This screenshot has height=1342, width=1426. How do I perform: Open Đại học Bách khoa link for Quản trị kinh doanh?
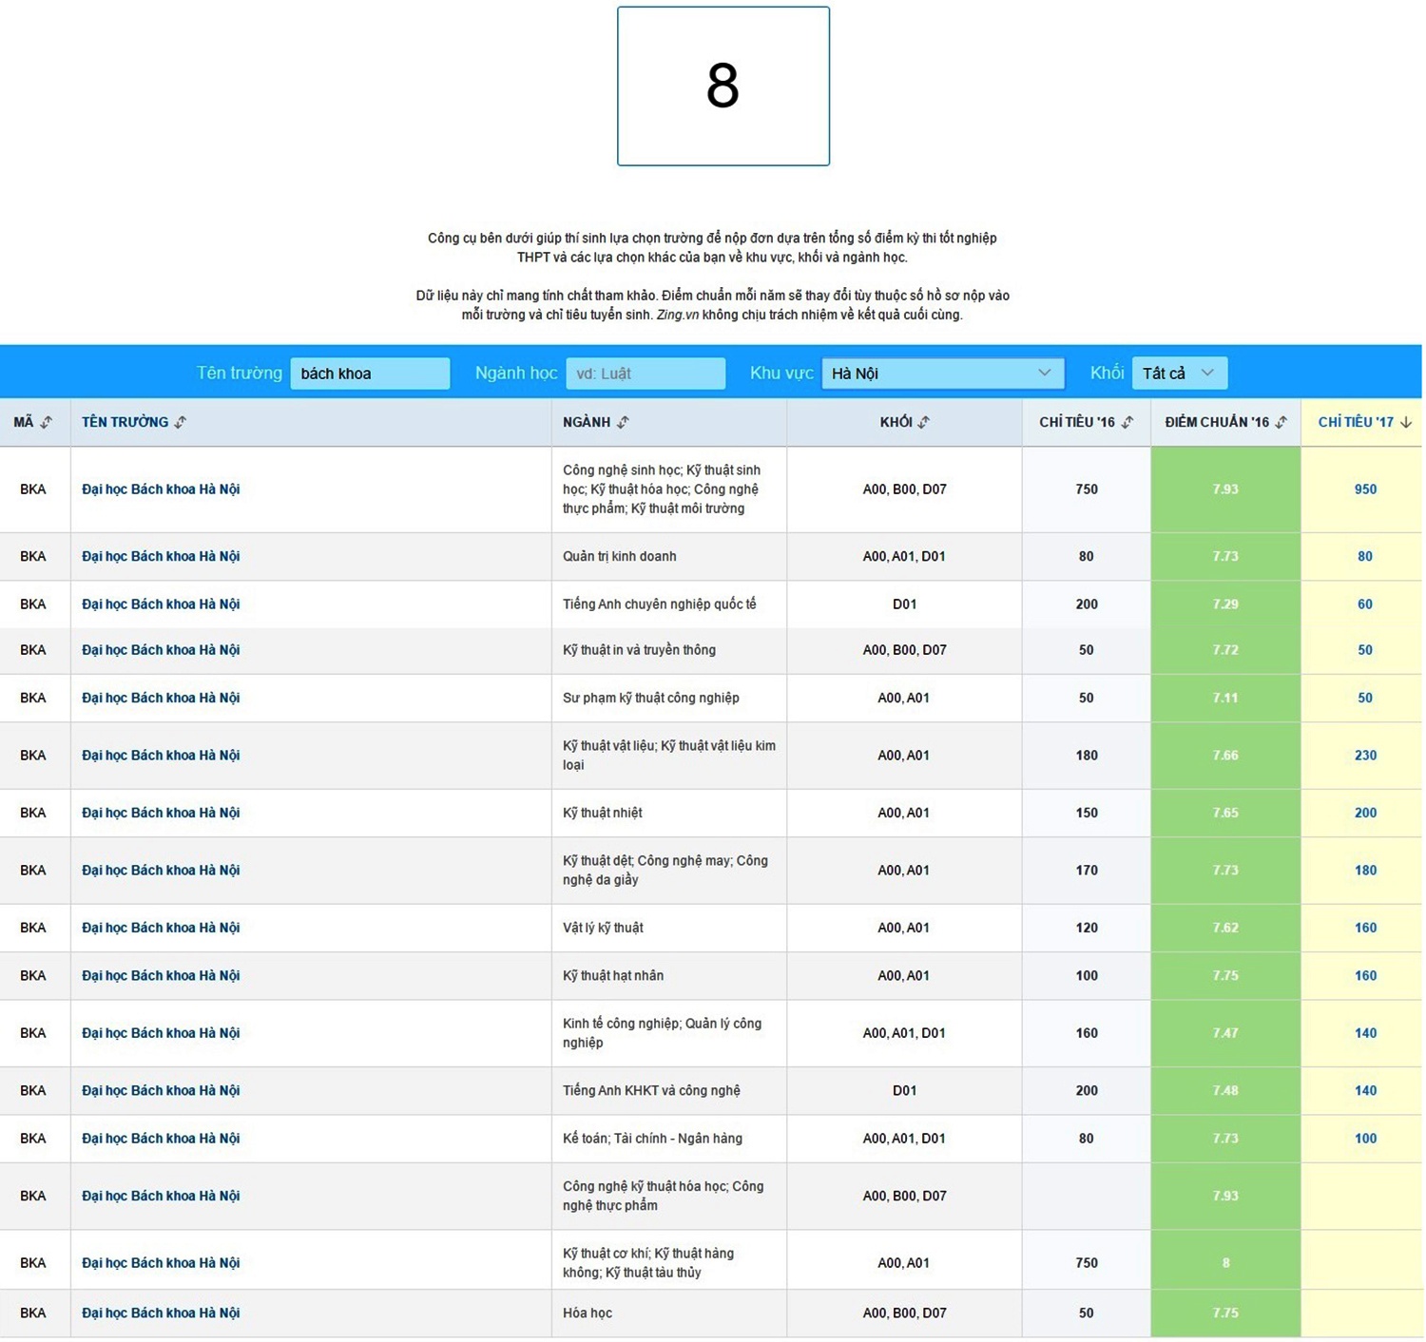[161, 557]
